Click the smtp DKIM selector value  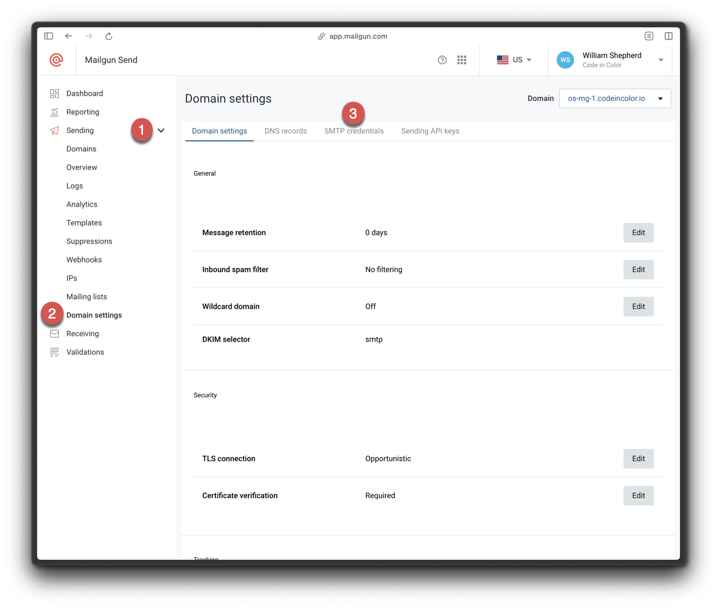tap(374, 339)
